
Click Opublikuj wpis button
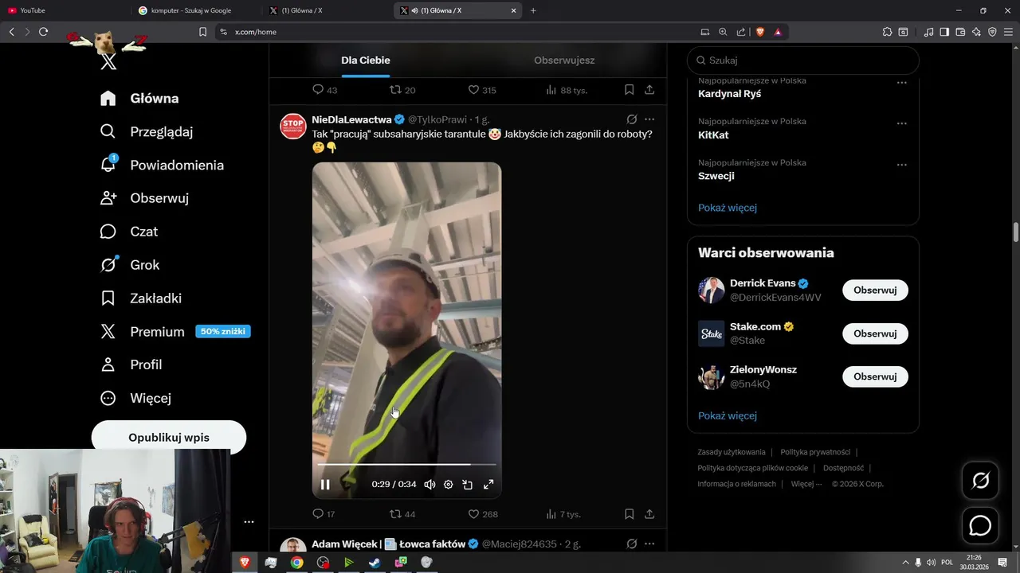[x=169, y=438]
